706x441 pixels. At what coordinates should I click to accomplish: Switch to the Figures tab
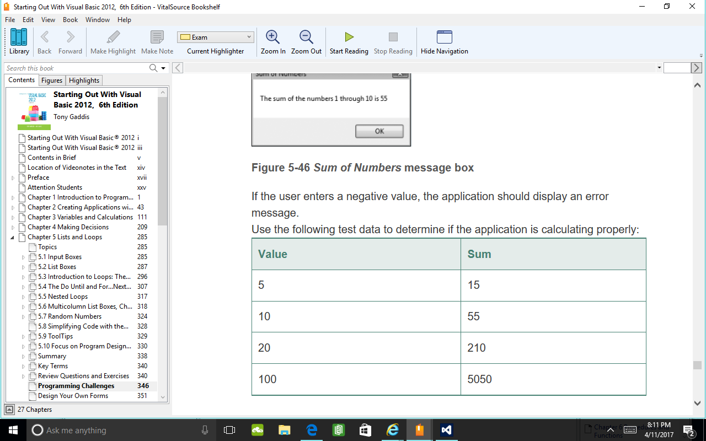pos(52,80)
